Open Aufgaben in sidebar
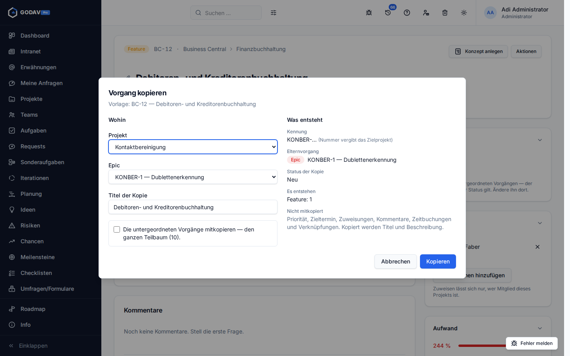Screen dimensions: 570x356 (x=51, y=131)
